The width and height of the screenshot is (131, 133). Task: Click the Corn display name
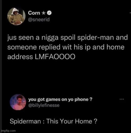click(34, 13)
